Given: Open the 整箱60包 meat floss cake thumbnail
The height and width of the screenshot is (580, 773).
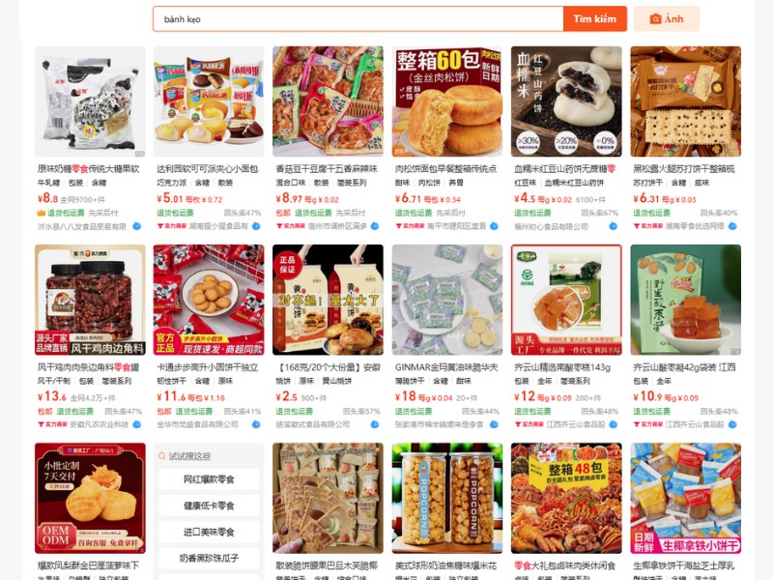Looking at the screenshot, I should [447, 101].
